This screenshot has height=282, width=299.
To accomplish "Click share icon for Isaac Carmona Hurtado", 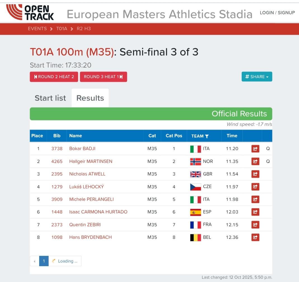I will 255,212.
